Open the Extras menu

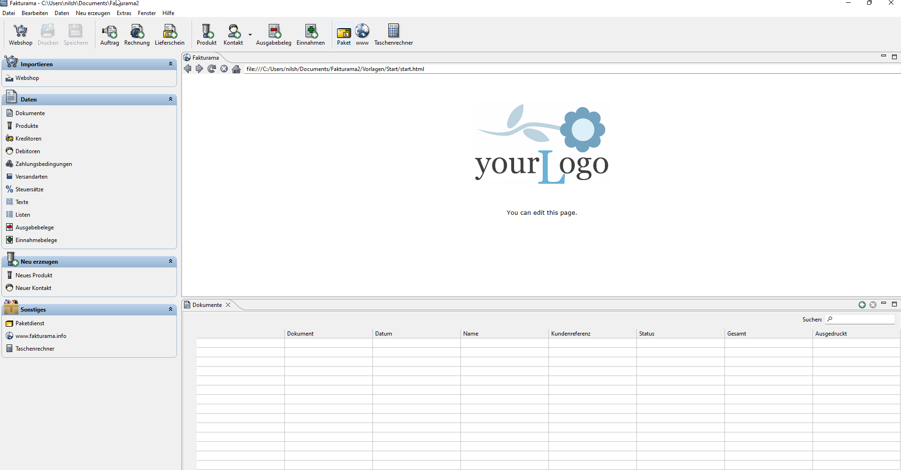click(x=124, y=13)
